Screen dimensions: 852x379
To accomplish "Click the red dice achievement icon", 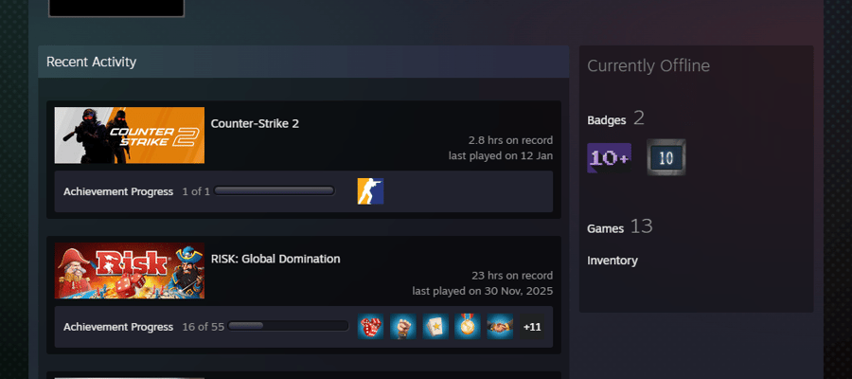I will (x=370, y=326).
